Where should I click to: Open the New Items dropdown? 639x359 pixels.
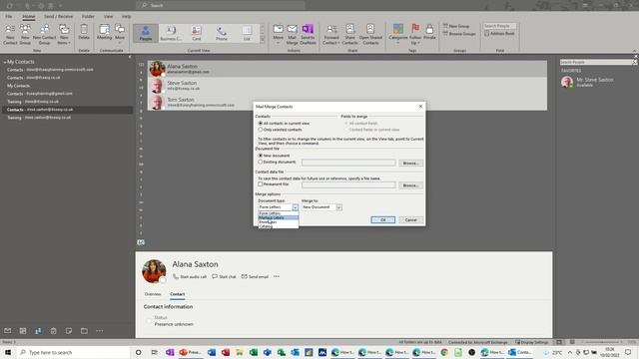64,34
